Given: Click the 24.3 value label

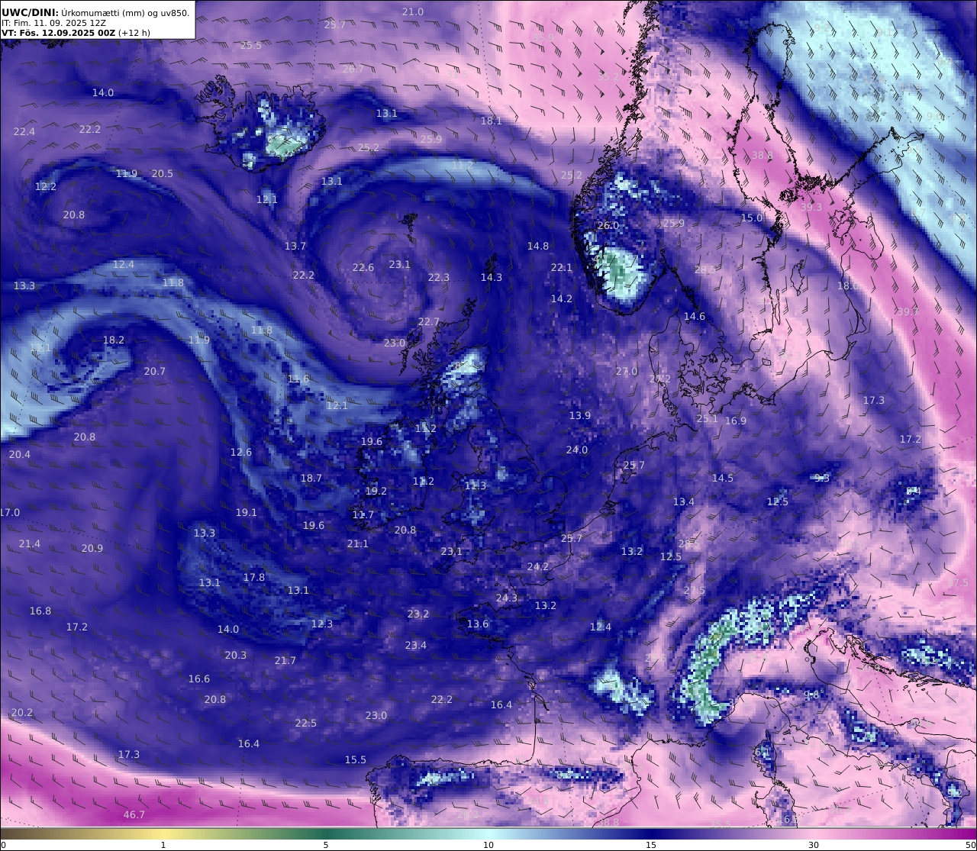Looking at the screenshot, I should pyautogui.click(x=507, y=598).
